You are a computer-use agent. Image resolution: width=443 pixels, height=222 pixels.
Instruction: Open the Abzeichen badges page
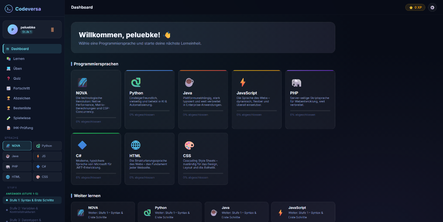pos(32,98)
